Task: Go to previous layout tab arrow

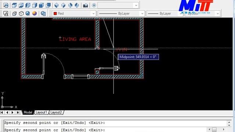Action: click(7, 113)
